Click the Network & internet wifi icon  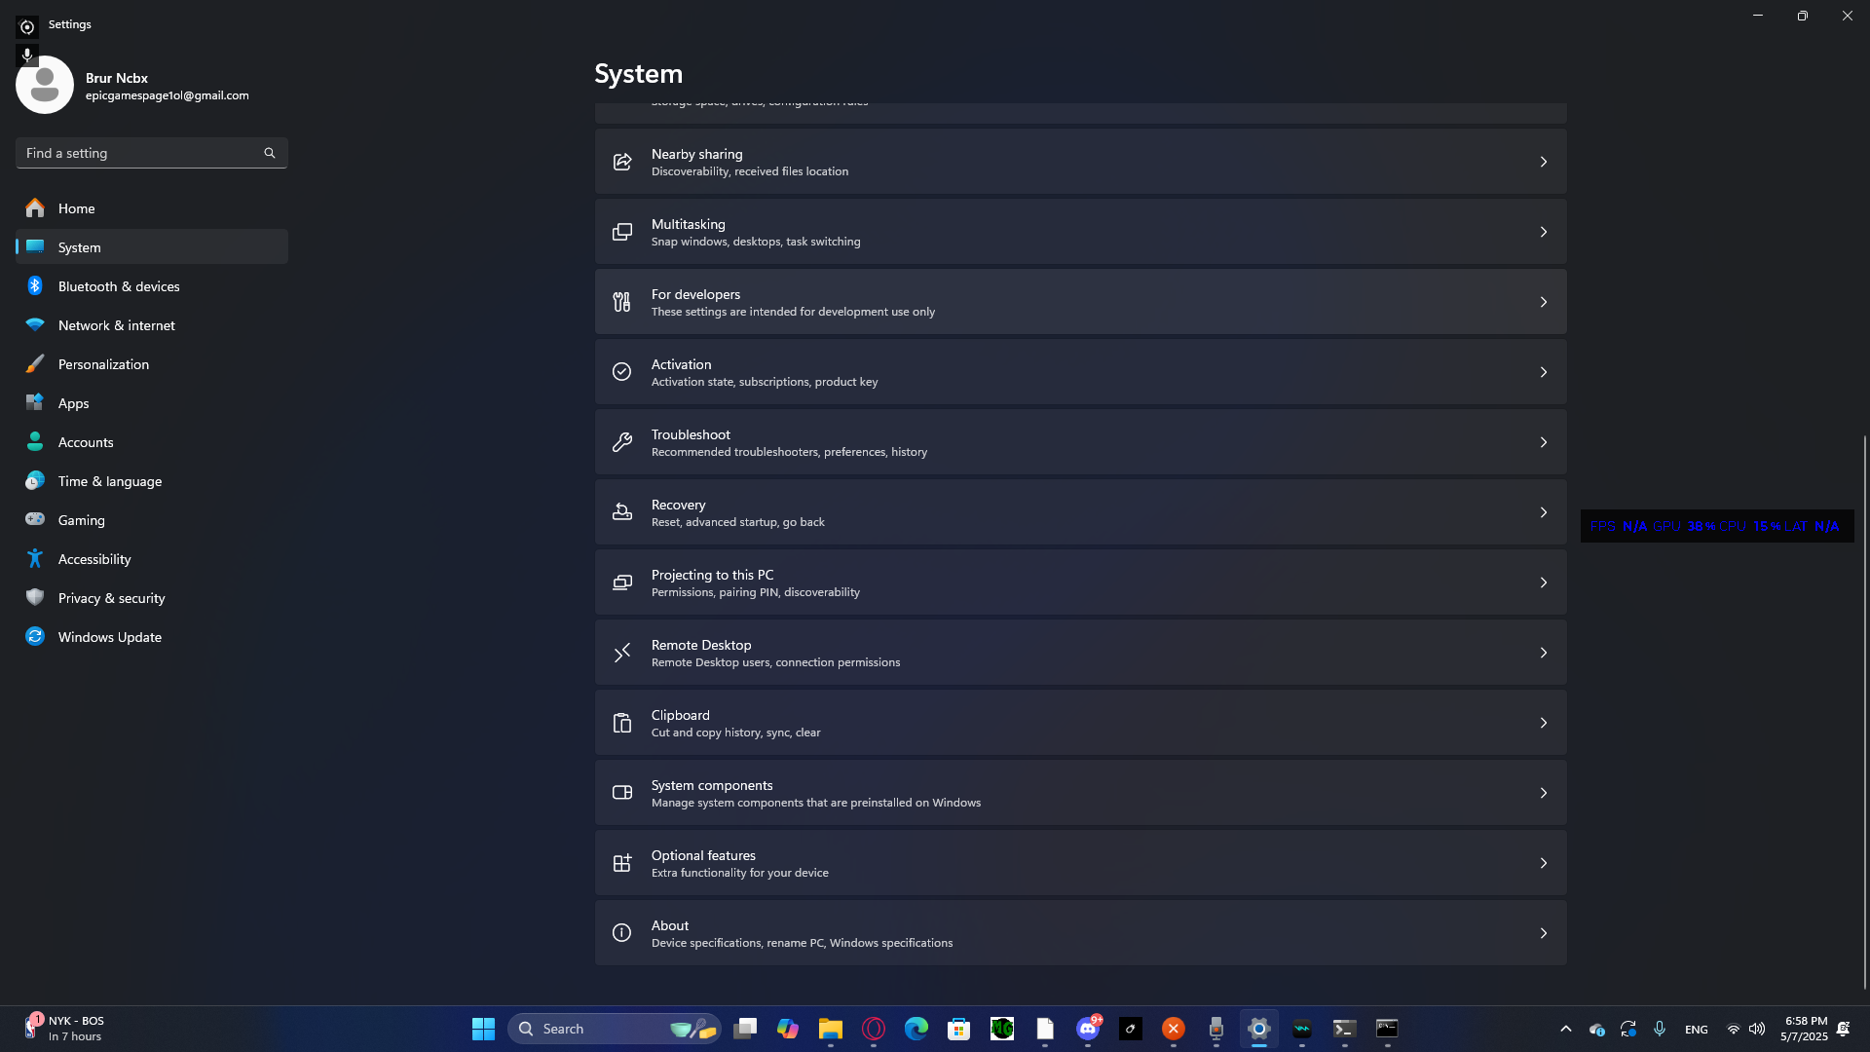coord(35,325)
